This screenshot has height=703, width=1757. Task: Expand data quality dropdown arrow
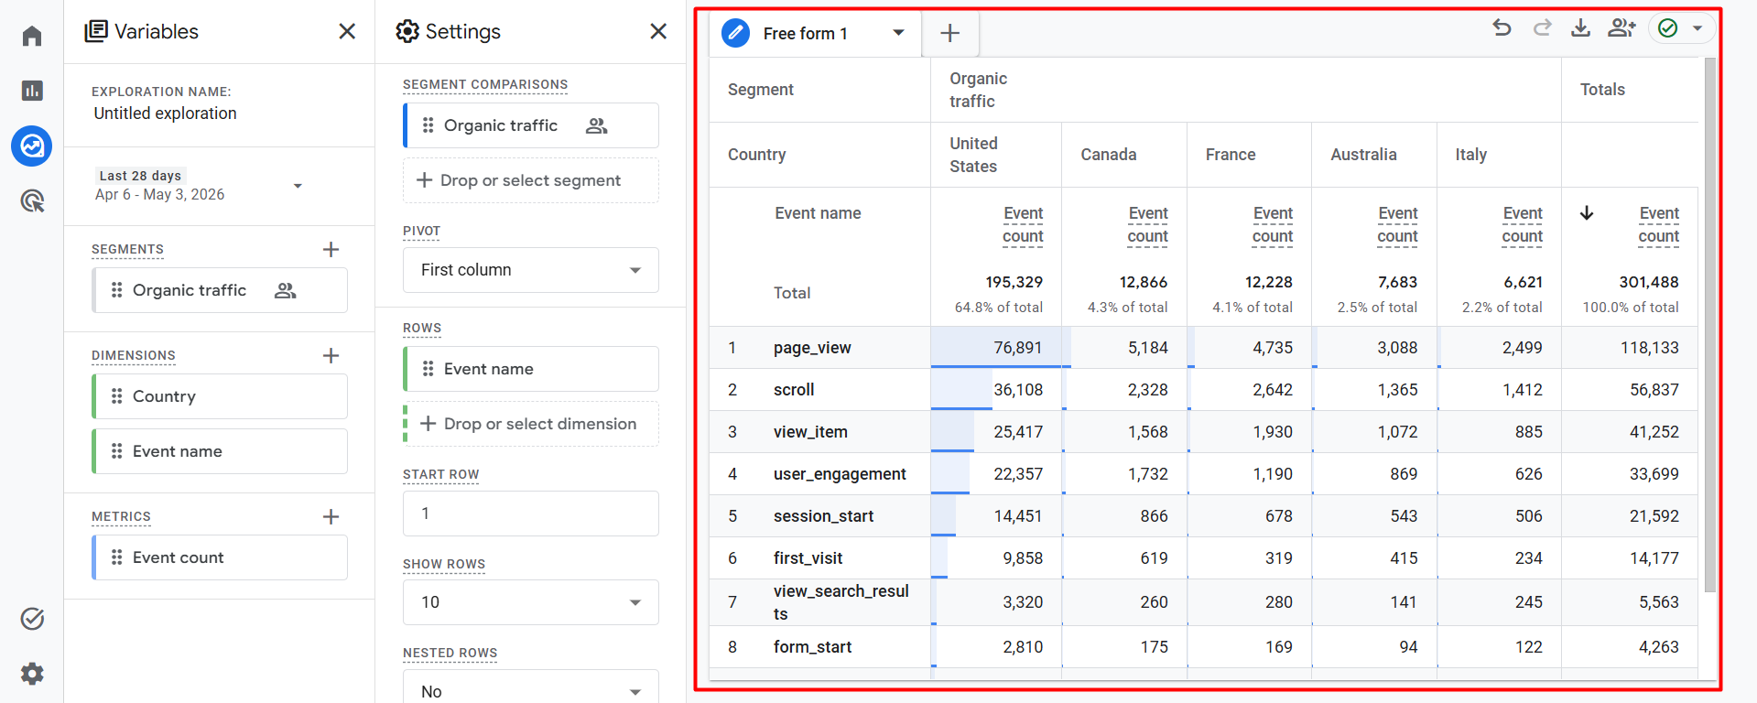(x=1697, y=28)
